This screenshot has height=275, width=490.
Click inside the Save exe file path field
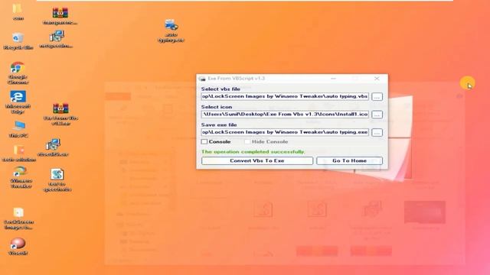click(285, 132)
